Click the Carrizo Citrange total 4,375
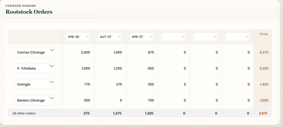Viewport: 283px width, 127px height. point(264,52)
